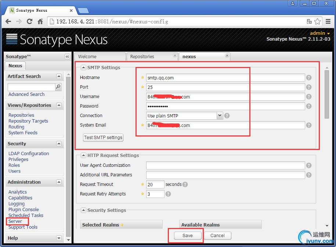Open the Chrome user profile button

293,3
